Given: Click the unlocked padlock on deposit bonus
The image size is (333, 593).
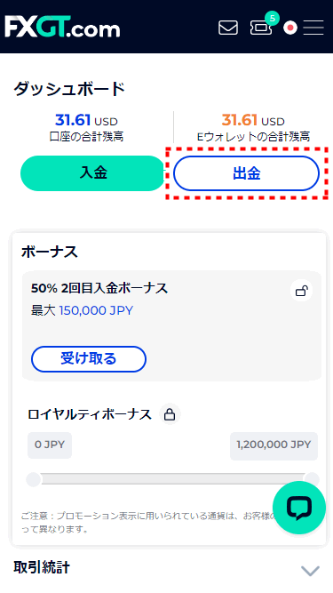Looking at the screenshot, I should pos(301,291).
